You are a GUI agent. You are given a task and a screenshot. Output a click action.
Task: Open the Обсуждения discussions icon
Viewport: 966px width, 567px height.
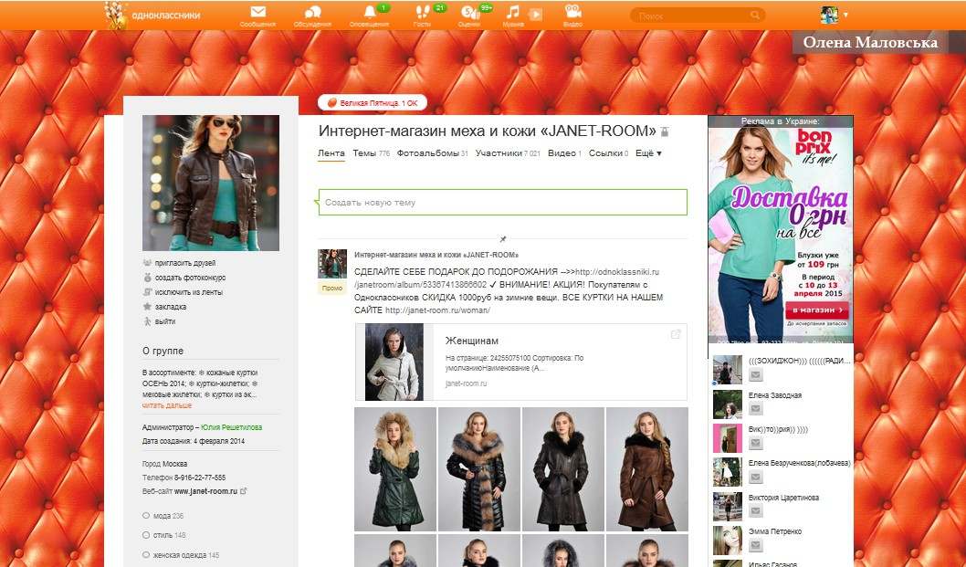(x=312, y=12)
